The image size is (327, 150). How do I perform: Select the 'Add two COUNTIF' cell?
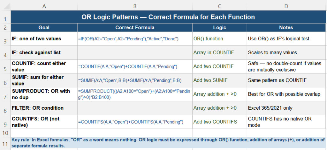pos(220,66)
